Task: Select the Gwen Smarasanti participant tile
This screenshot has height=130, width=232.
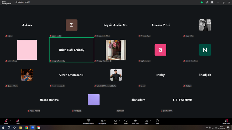Action: click(71, 75)
